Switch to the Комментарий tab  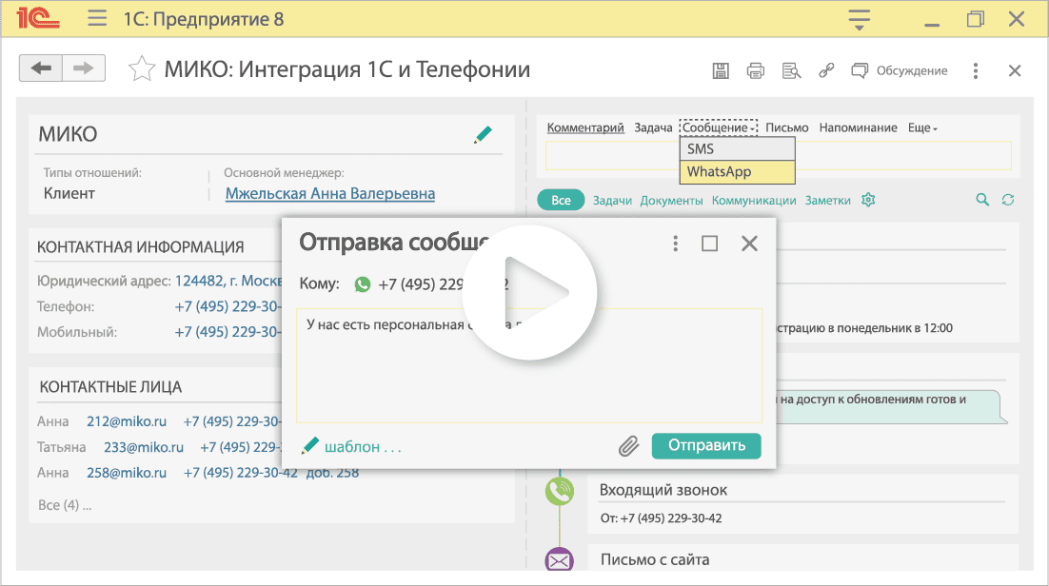[586, 127]
